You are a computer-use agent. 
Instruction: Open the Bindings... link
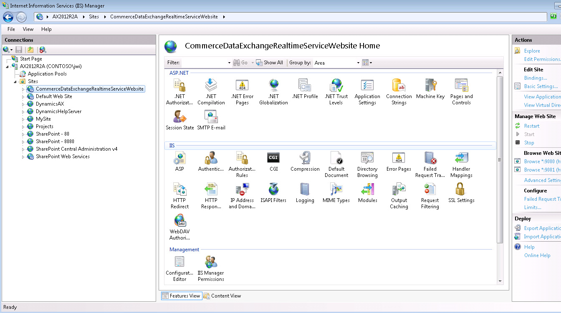point(536,78)
